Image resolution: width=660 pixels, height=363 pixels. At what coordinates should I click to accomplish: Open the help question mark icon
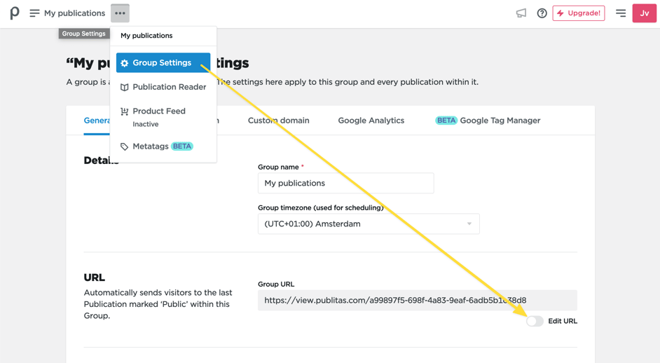click(x=542, y=13)
